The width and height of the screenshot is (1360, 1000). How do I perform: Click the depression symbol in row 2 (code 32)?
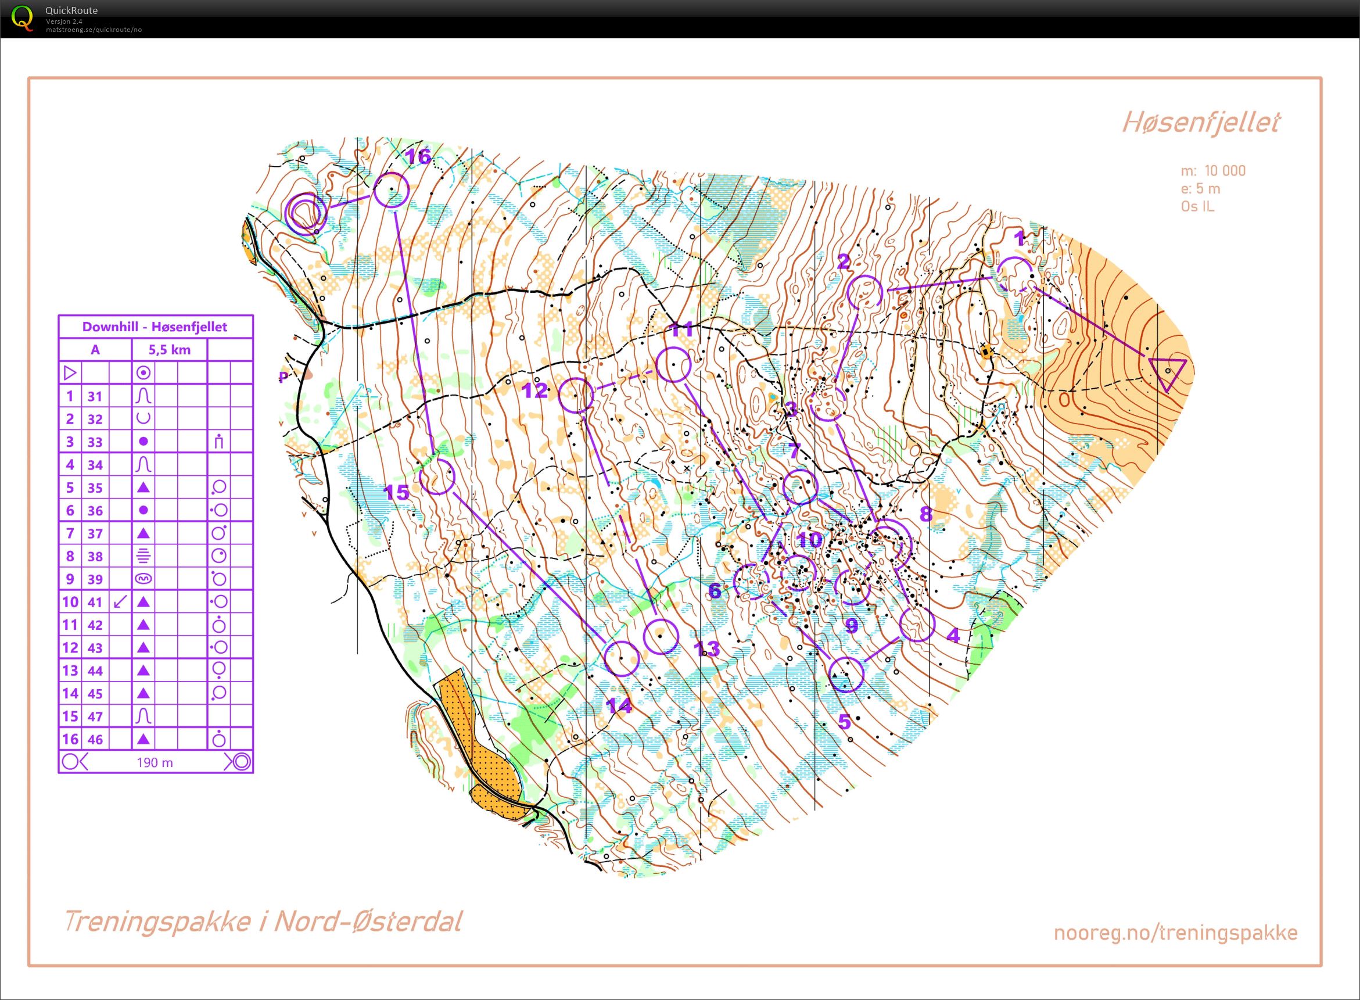143,418
